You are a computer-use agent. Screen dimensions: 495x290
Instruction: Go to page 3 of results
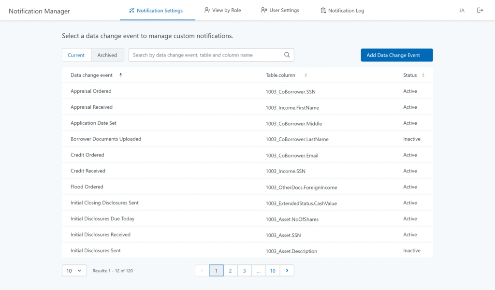pos(245,271)
